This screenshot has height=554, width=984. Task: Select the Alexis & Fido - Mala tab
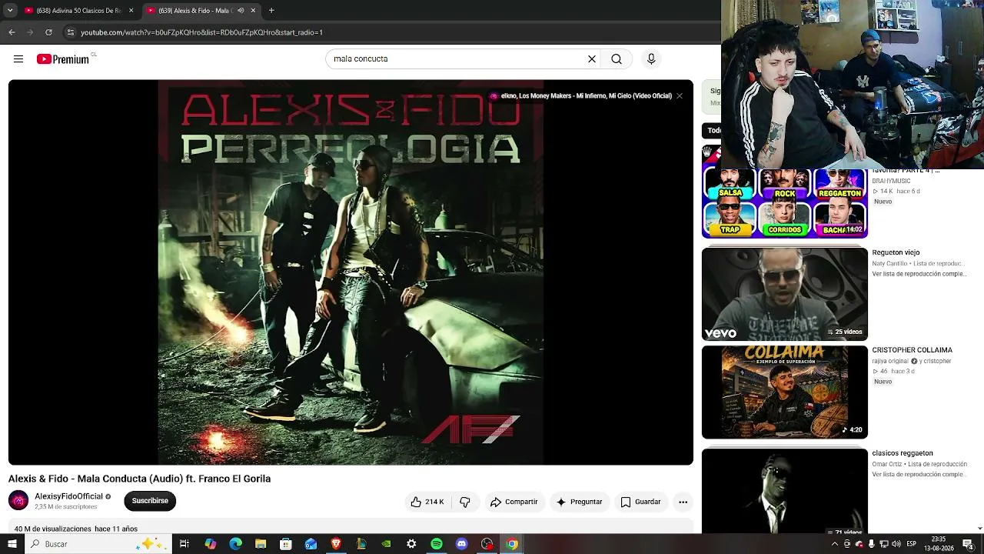(x=201, y=11)
